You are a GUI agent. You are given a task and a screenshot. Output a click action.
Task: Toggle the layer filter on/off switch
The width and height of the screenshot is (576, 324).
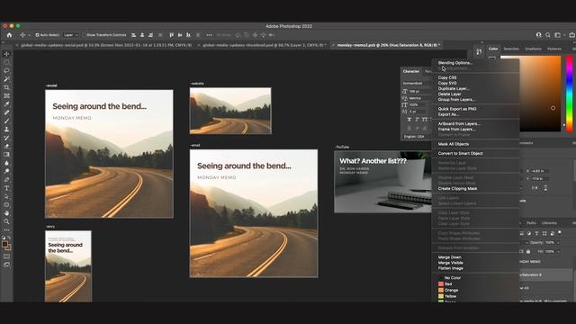(560, 232)
